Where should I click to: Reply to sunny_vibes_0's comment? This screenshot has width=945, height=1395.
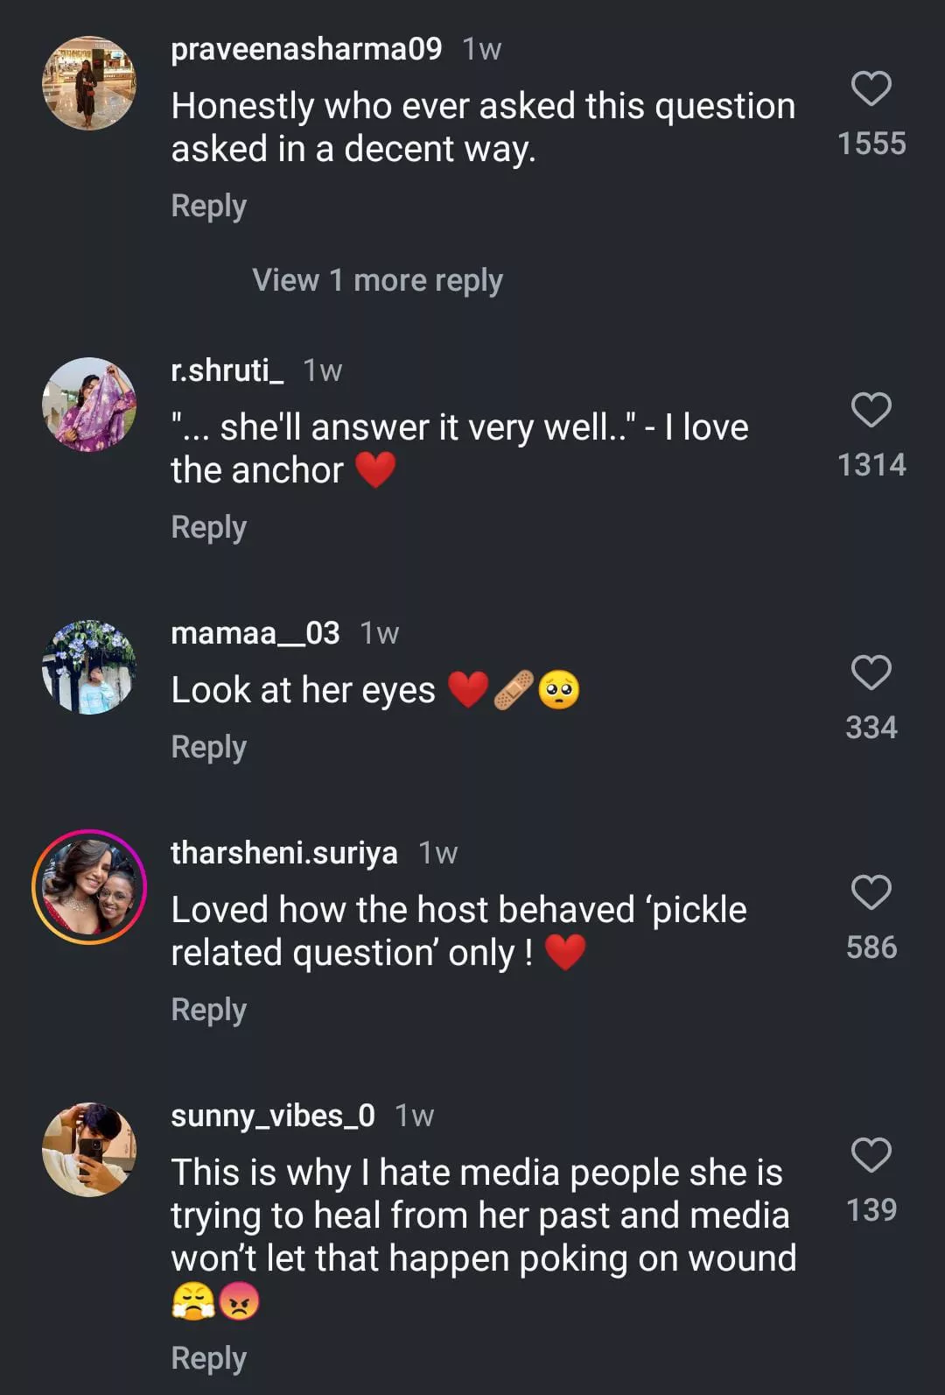coord(208,1358)
